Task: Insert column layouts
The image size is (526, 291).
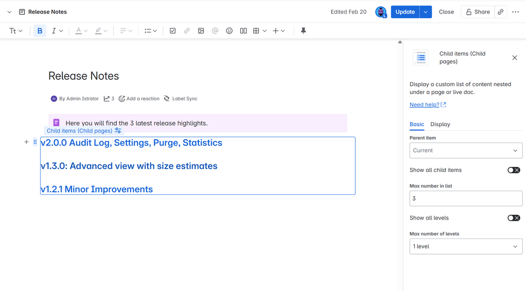Action: pos(244,31)
